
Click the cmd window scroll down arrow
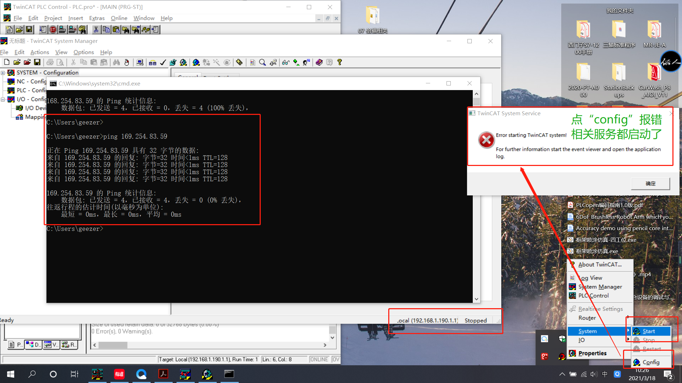tap(476, 299)
